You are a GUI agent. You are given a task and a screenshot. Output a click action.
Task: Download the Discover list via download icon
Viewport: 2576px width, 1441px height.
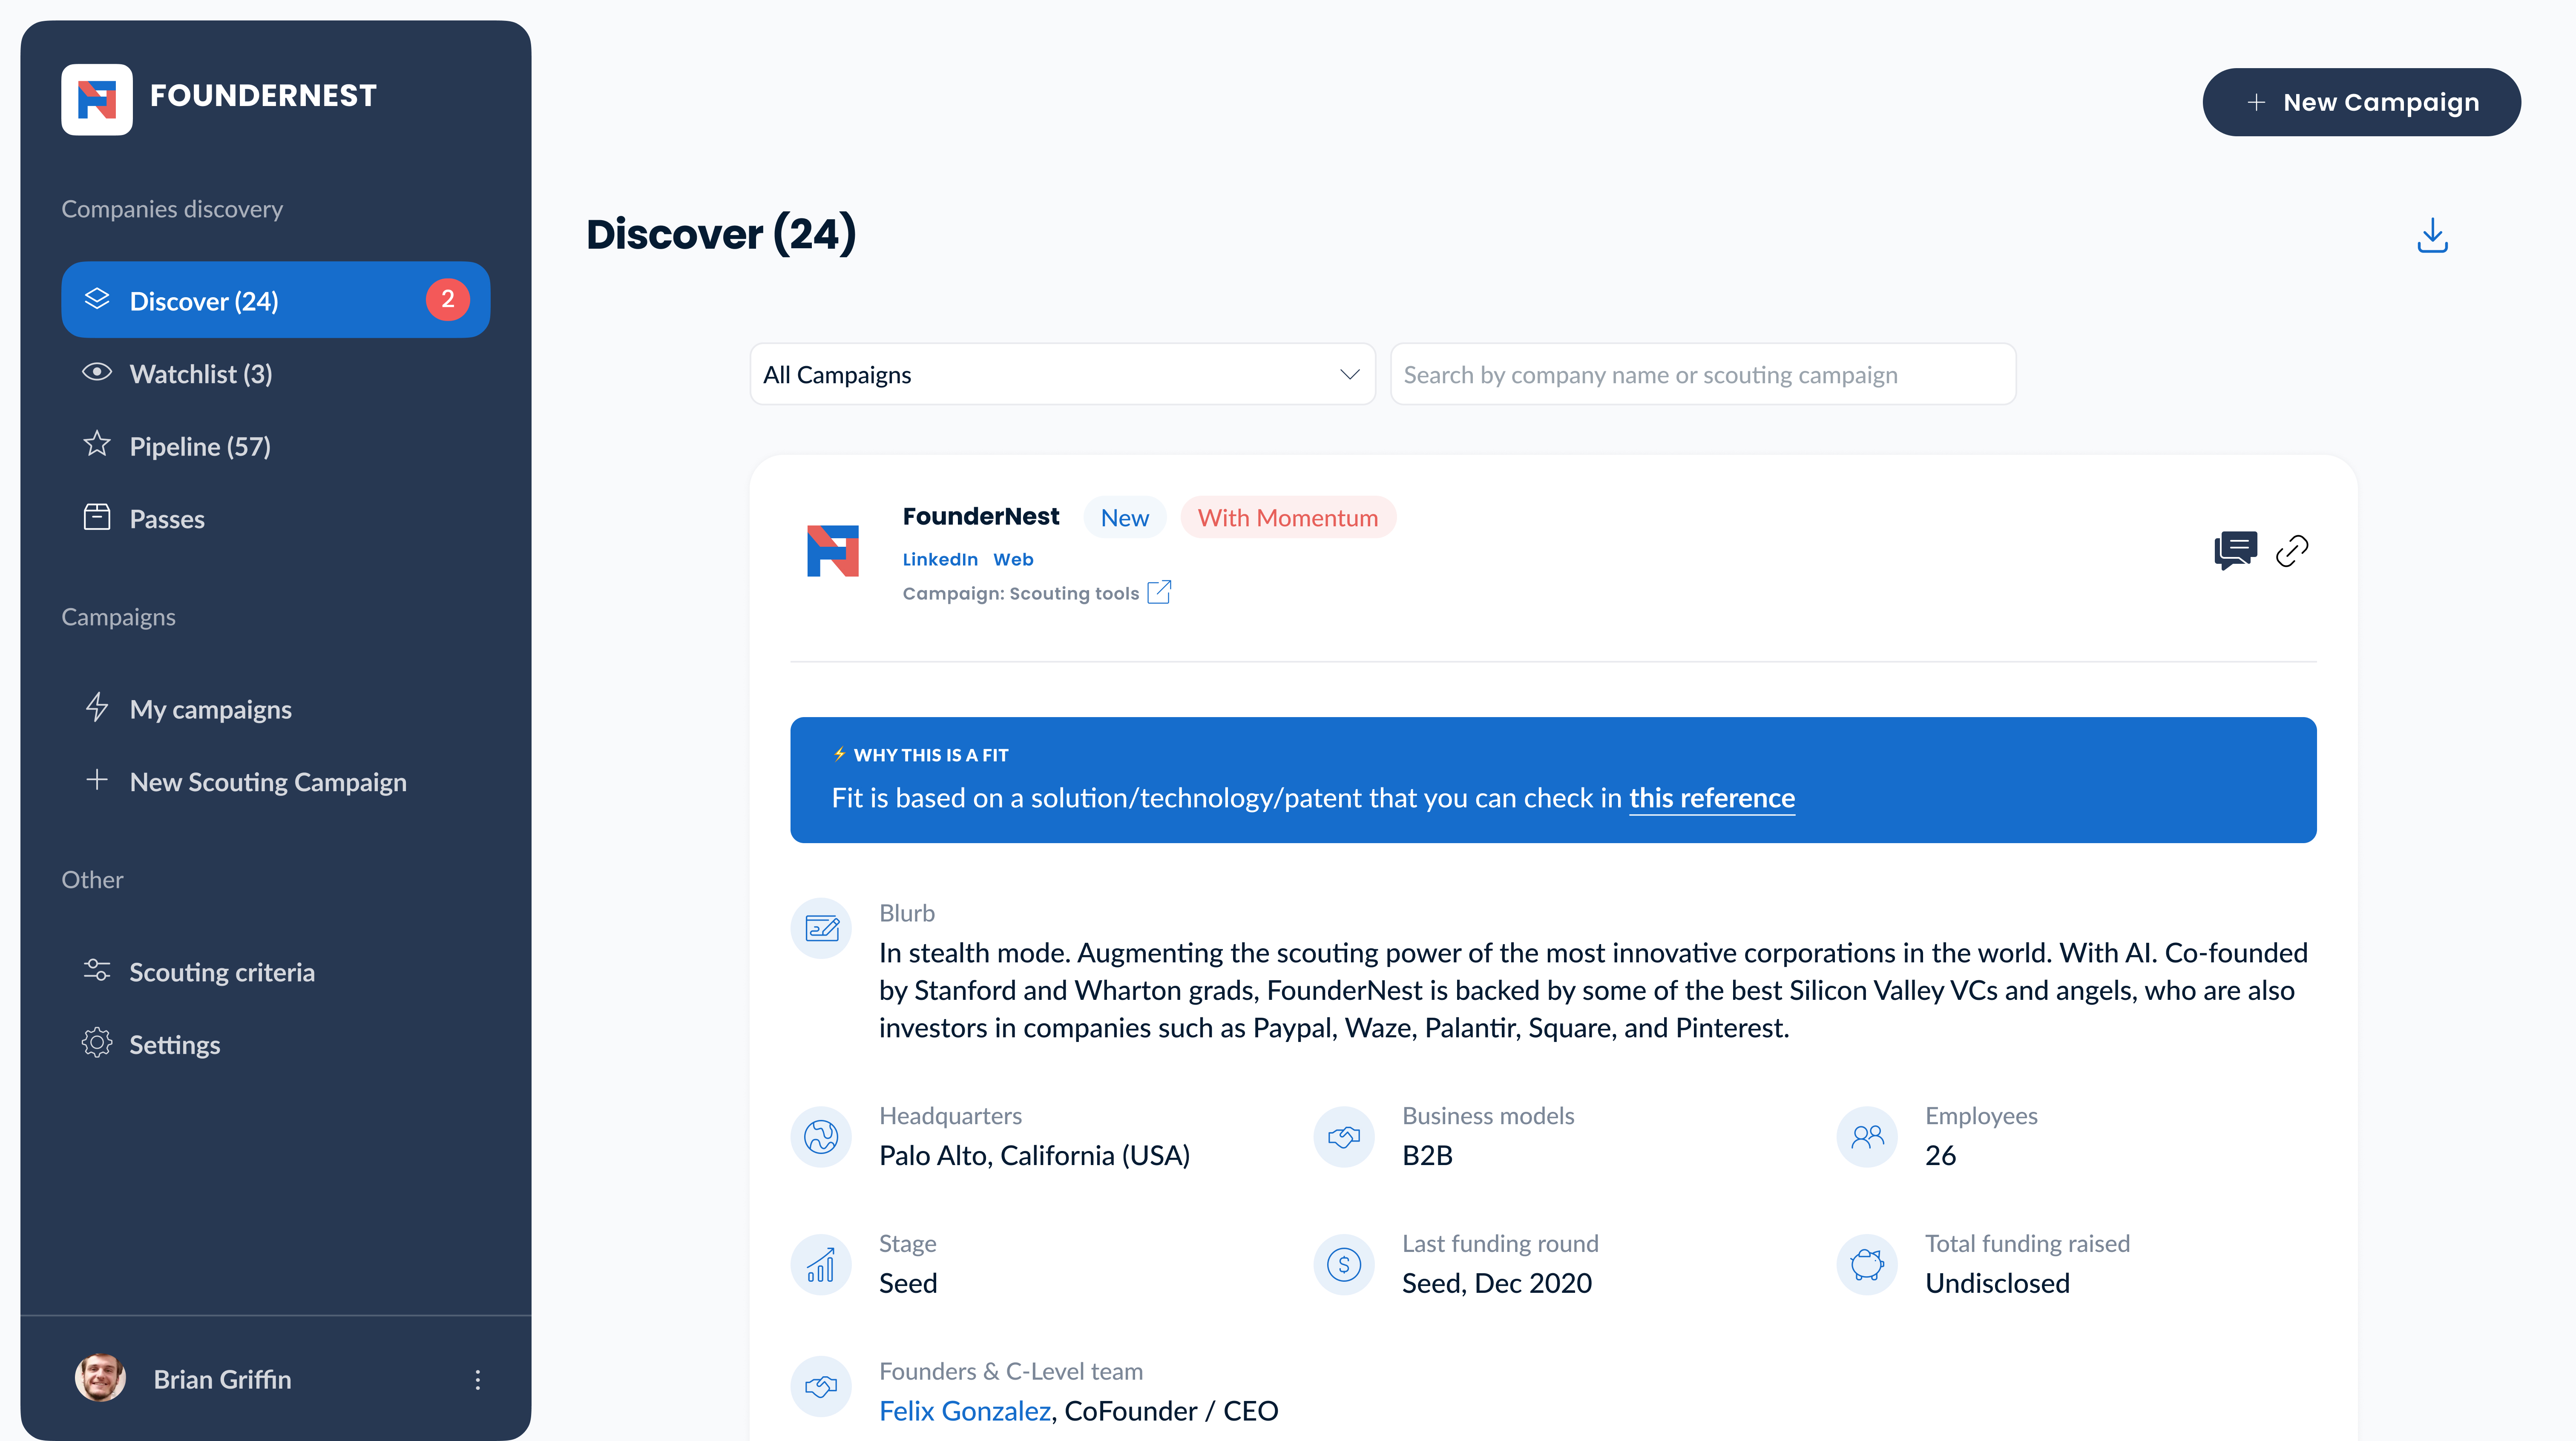2432,236
